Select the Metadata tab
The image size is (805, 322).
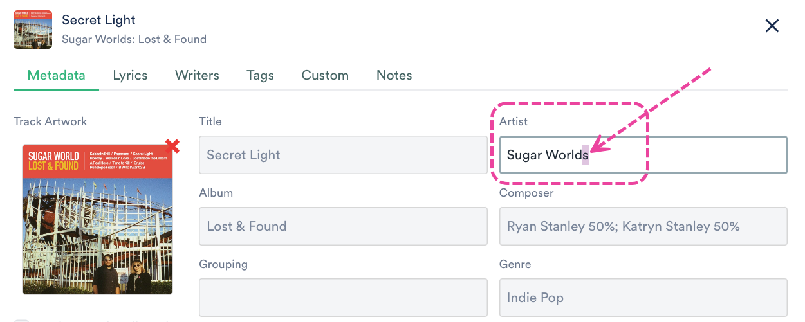pos(56,75)
